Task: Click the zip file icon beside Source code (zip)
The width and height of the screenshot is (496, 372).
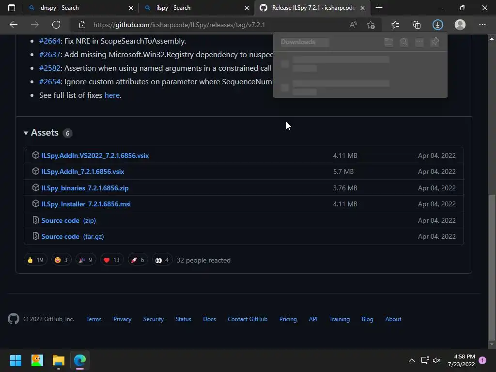Action: coord(36,220)
